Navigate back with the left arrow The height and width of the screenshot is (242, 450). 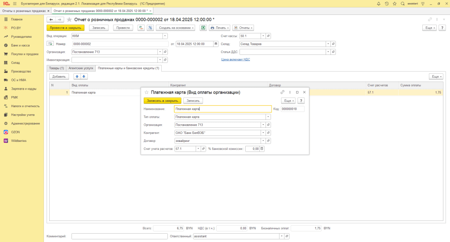[x=51, y=19]
